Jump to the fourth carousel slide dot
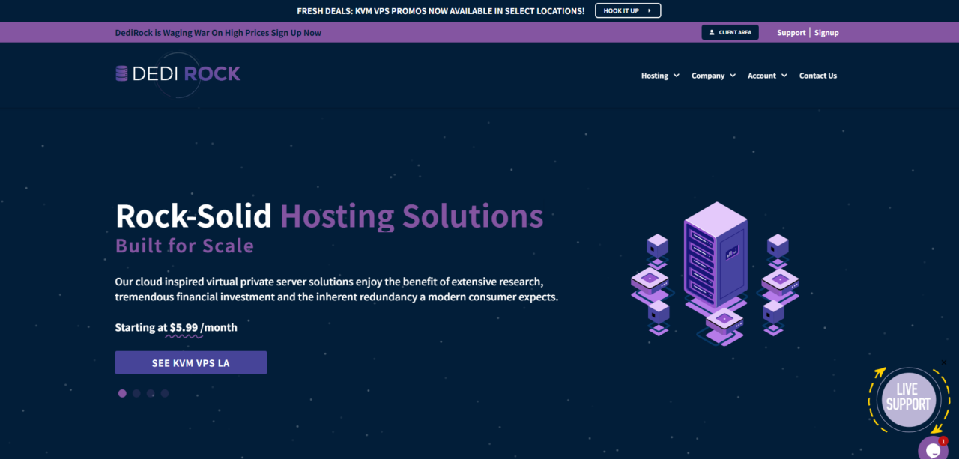 pos(165,393)
